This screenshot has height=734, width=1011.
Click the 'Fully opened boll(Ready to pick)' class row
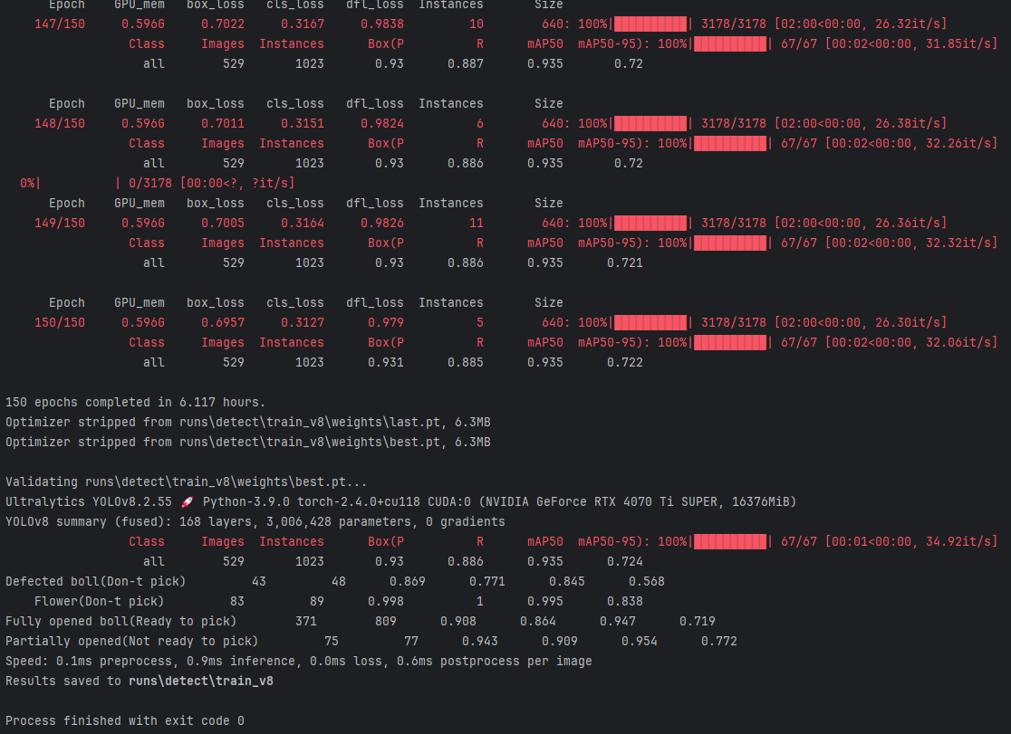click(x=361, y=622)
